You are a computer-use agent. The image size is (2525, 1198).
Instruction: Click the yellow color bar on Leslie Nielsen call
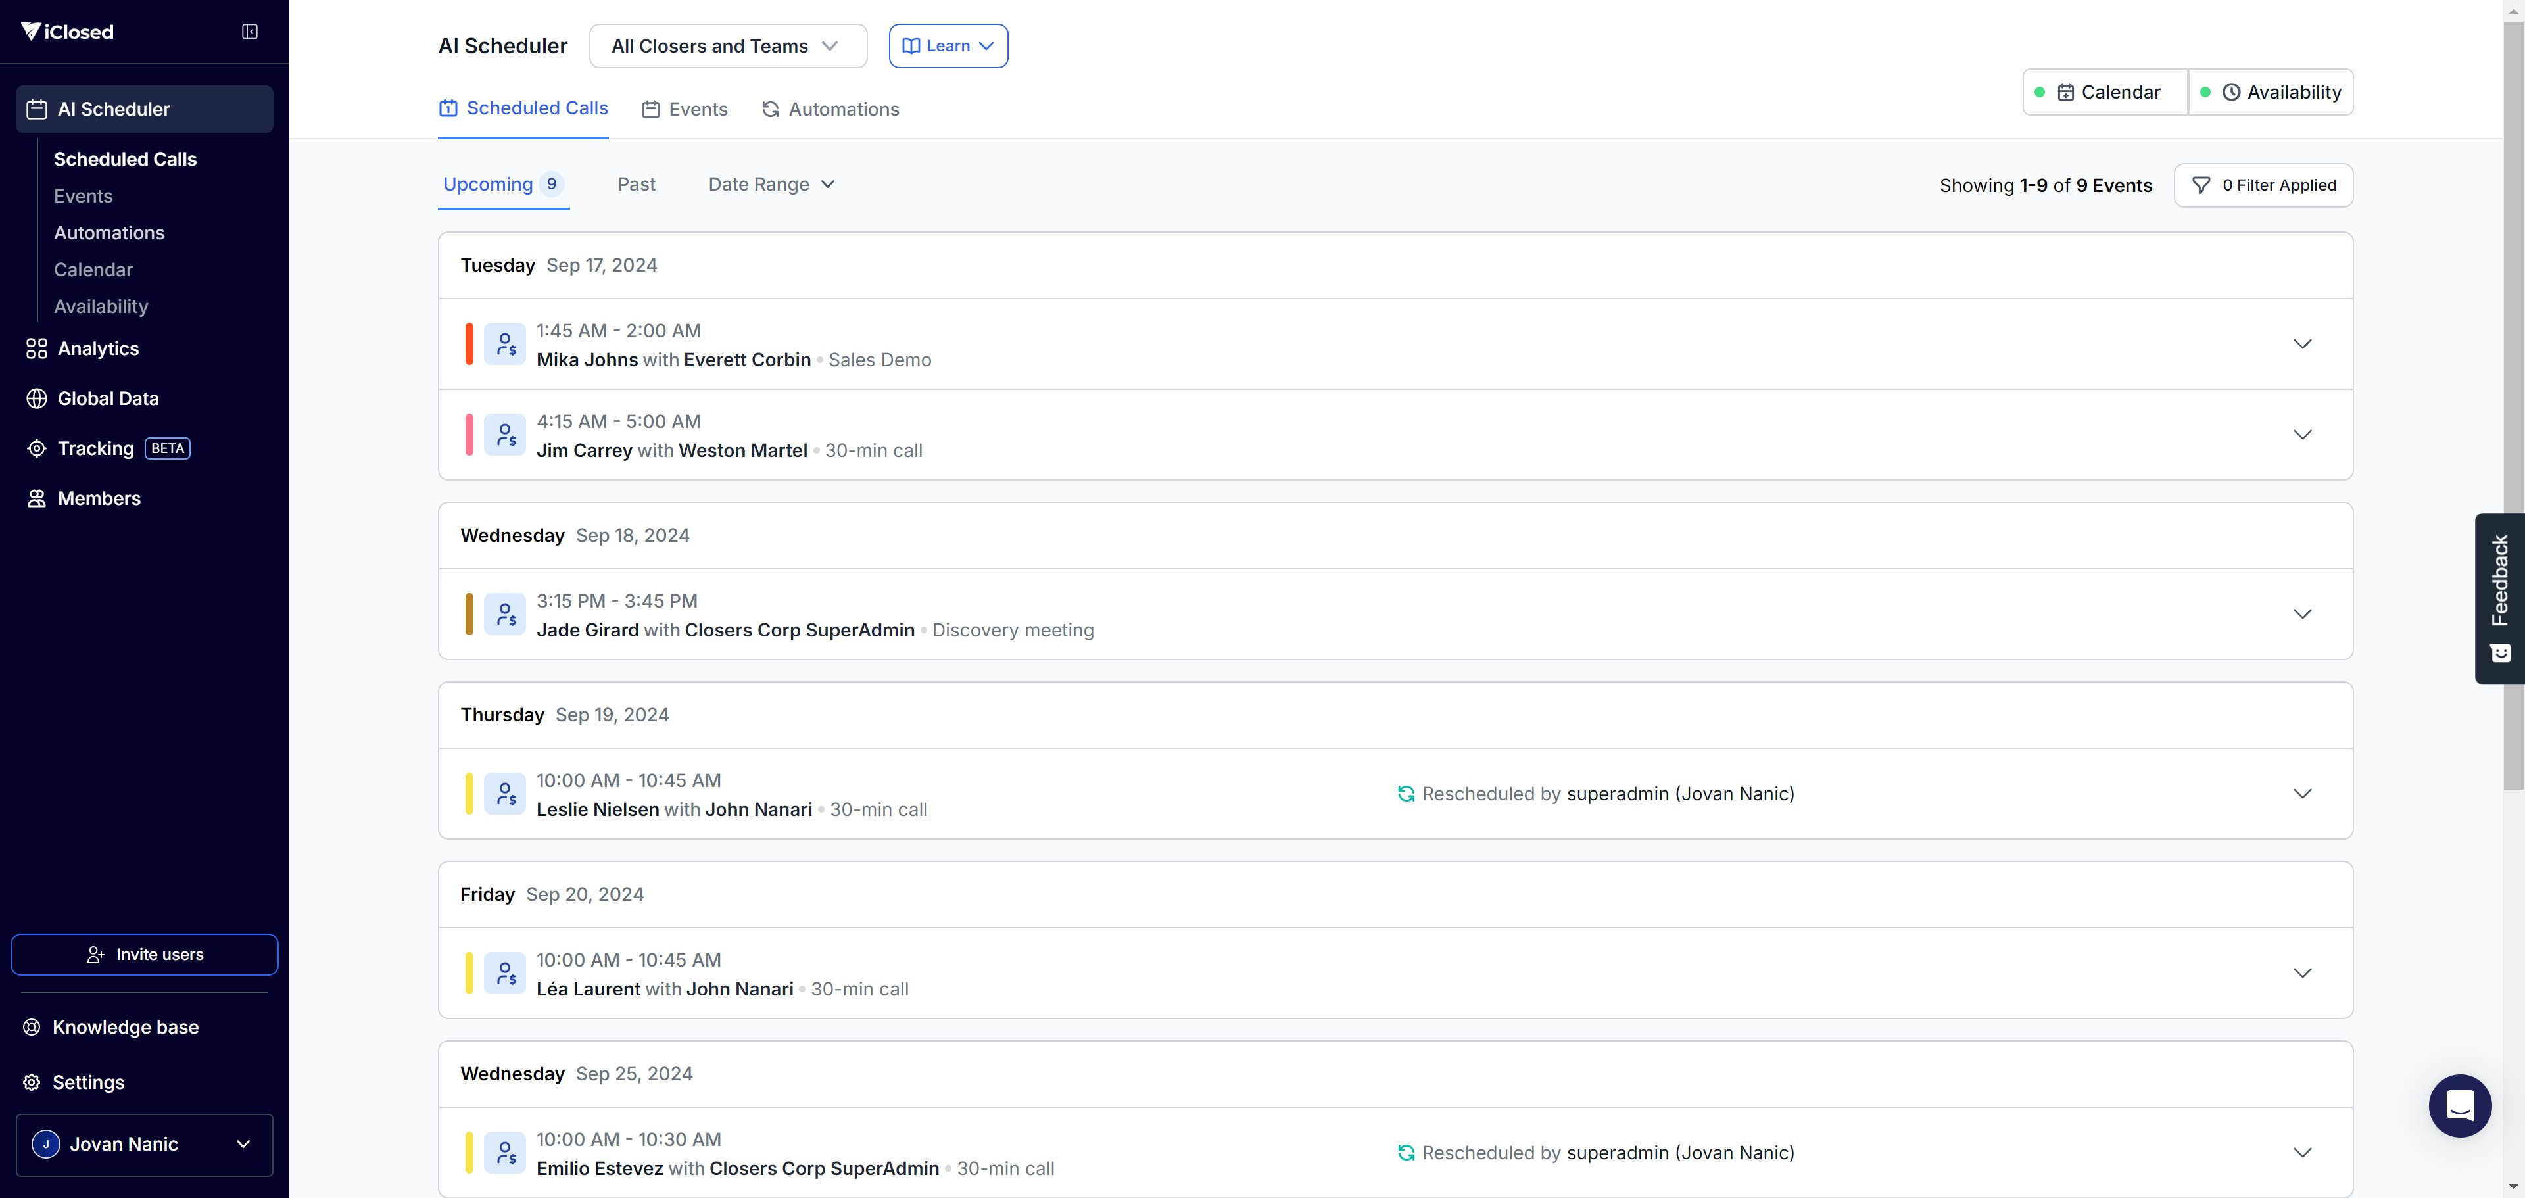[x=469, y=794]
